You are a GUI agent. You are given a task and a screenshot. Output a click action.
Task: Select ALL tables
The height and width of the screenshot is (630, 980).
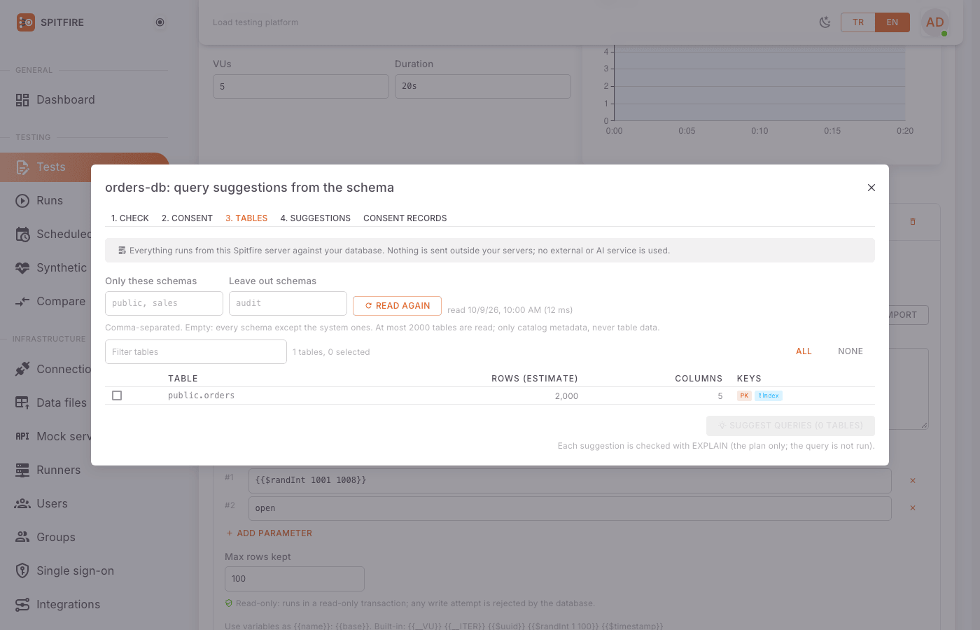tap(804, 351)
